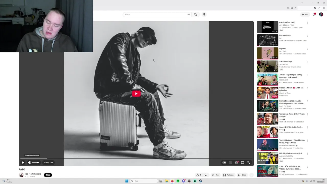Open Discord from the taskbar
Image resolution: width=327 pixels, height=184 pixels.
183,181
